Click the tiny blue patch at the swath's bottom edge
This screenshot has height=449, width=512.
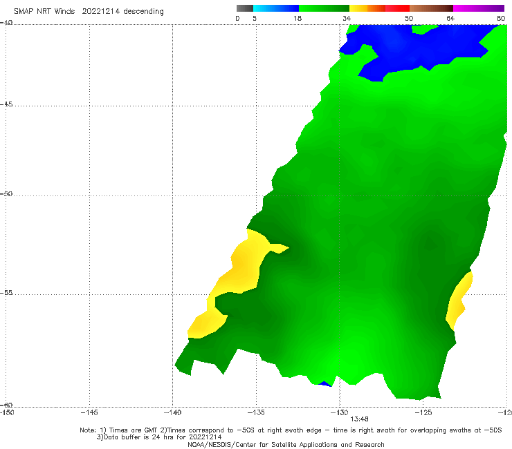325,384
